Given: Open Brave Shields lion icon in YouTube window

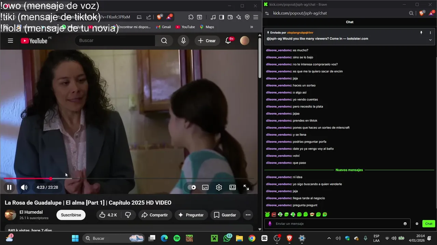Looking at the screenshot, I should tap(159, 17).
